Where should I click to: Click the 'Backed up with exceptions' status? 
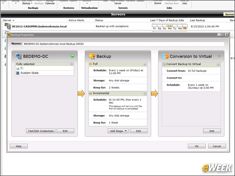point(112,26)
